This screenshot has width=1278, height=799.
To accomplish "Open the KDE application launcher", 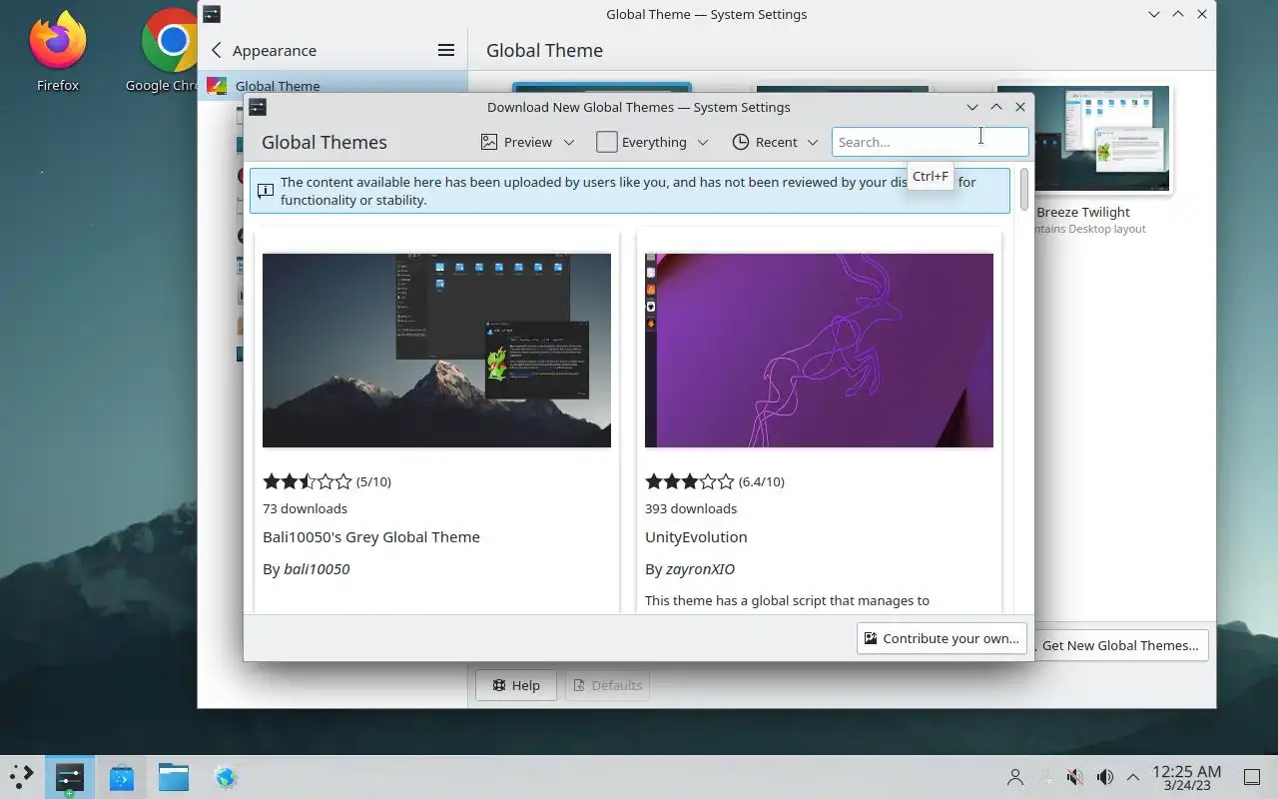I will [21, 777].
